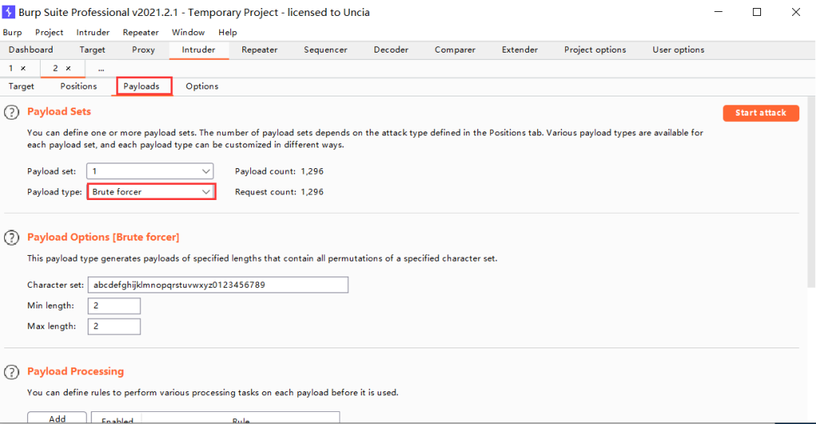Close attack tab 1
Screen dimensions: 816x424
tap(24, 69)
